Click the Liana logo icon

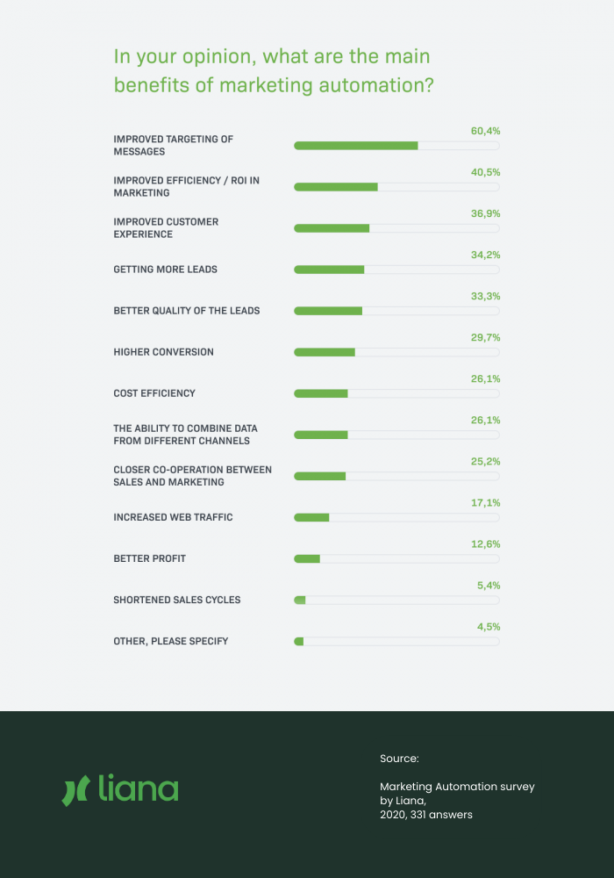[x=75, y=790]
